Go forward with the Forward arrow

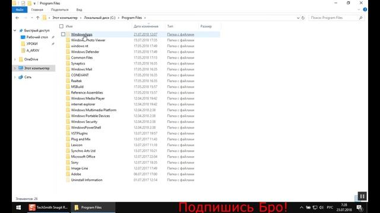pyautogui.click(x=25, y=18)
